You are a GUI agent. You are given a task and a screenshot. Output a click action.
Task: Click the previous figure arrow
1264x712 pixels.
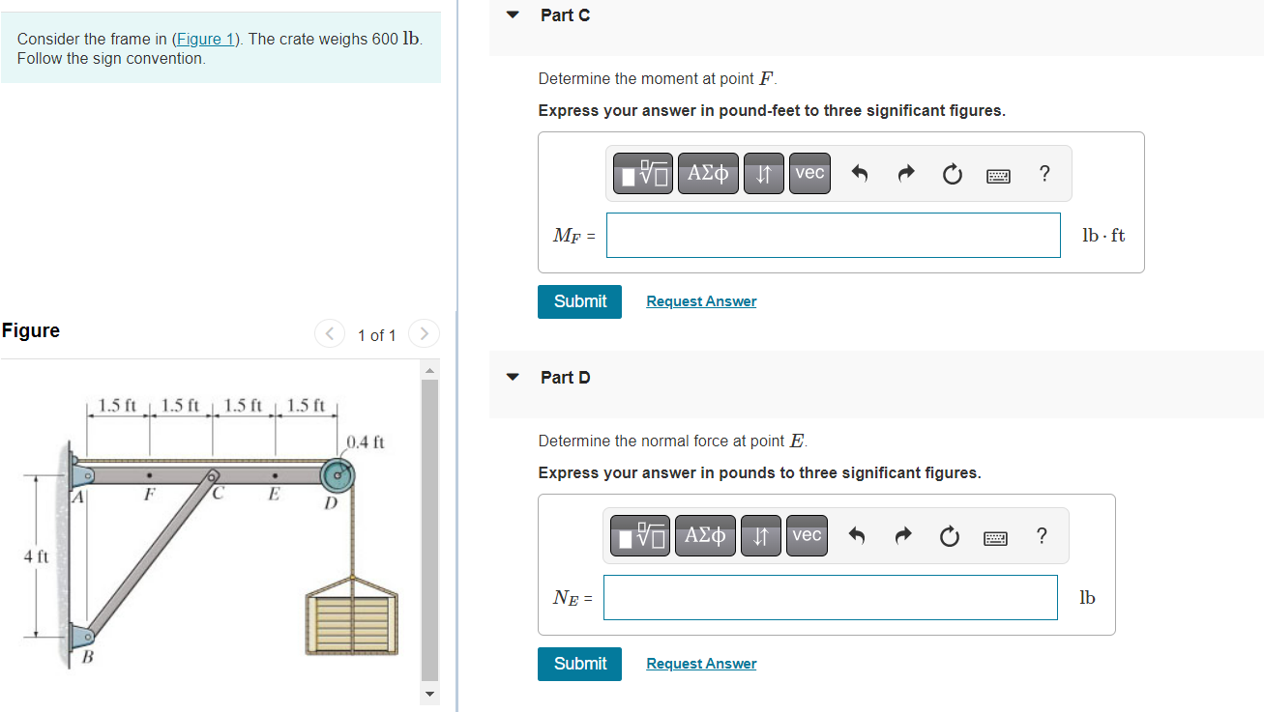coord(329,333)
